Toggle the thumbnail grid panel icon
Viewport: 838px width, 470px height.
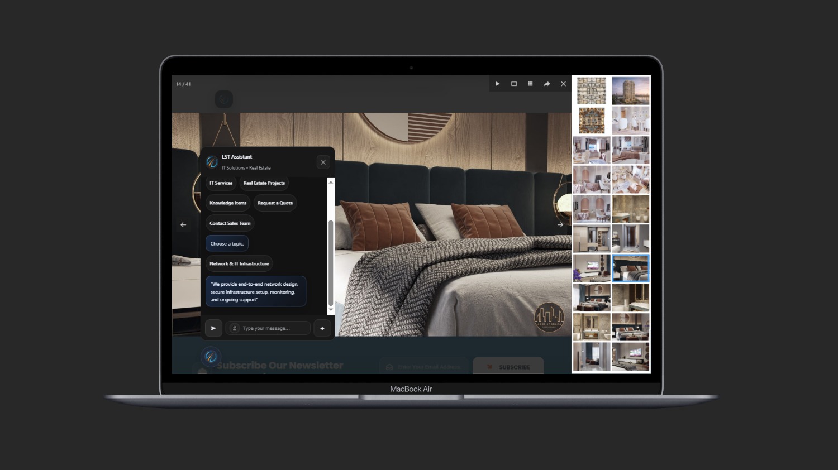coord(530,84)
